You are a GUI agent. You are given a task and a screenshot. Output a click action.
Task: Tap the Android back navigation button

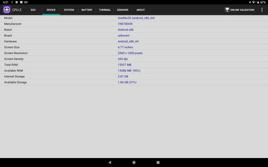click(x=110, y=162)
